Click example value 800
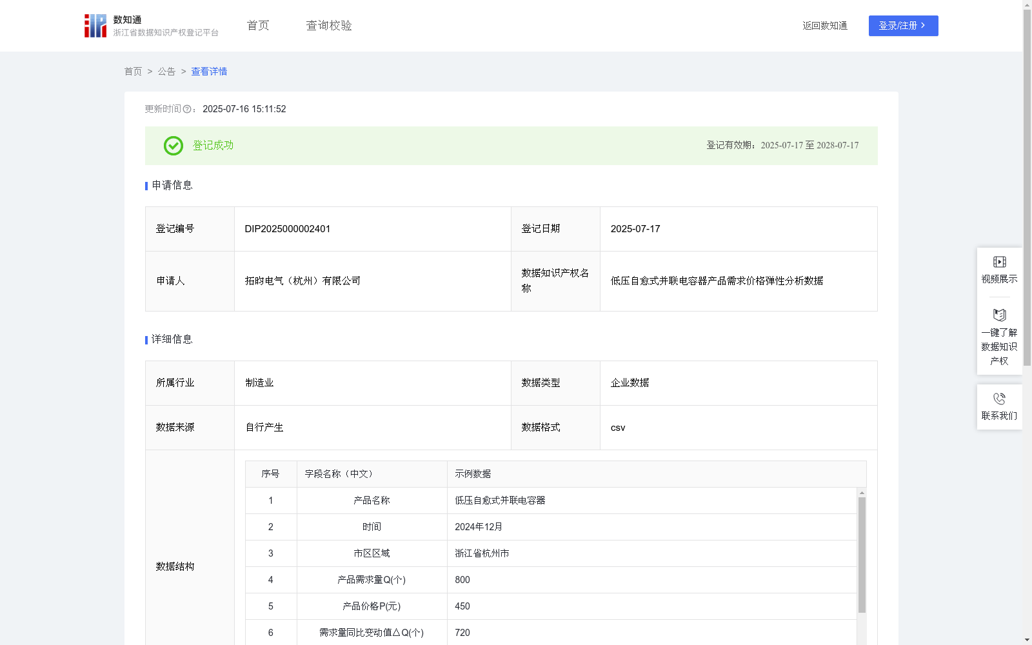Screen dimensions: 1032x645 pyautogui.click(x=462, y=580)
